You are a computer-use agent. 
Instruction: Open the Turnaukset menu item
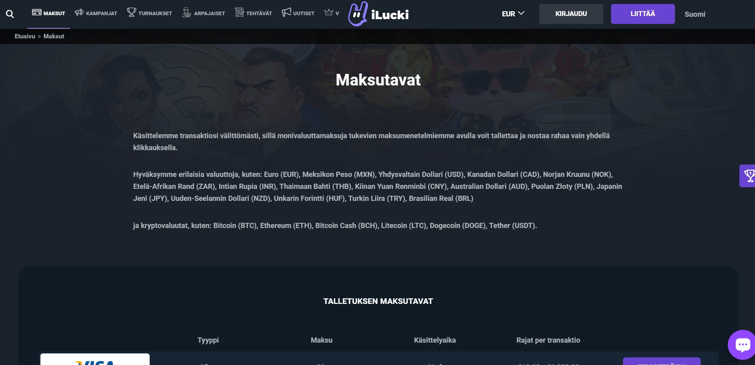150,13
